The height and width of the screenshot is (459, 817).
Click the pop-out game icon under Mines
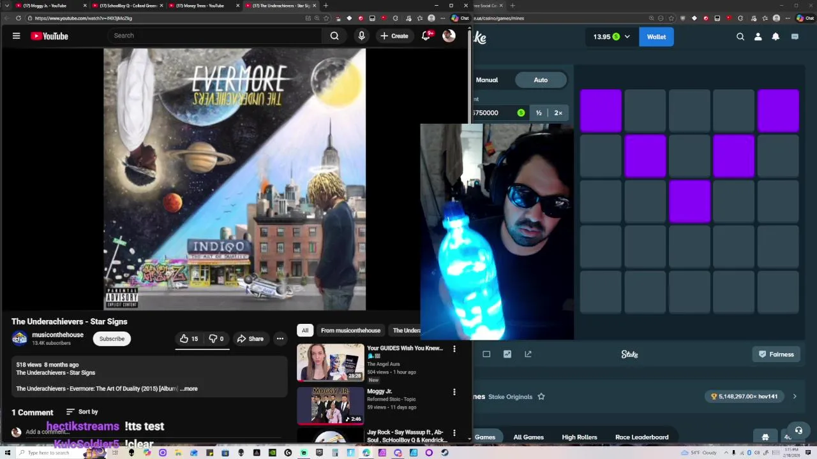pyautogui.click(x=528, y=354)
